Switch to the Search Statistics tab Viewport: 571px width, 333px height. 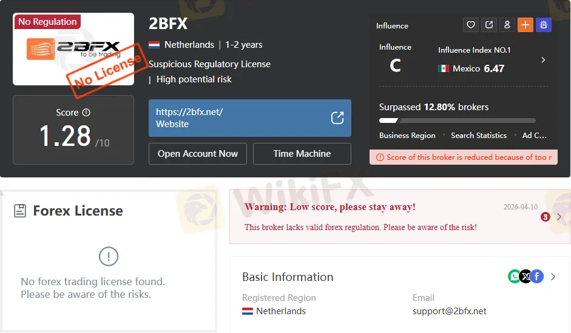tap(479, 135)
